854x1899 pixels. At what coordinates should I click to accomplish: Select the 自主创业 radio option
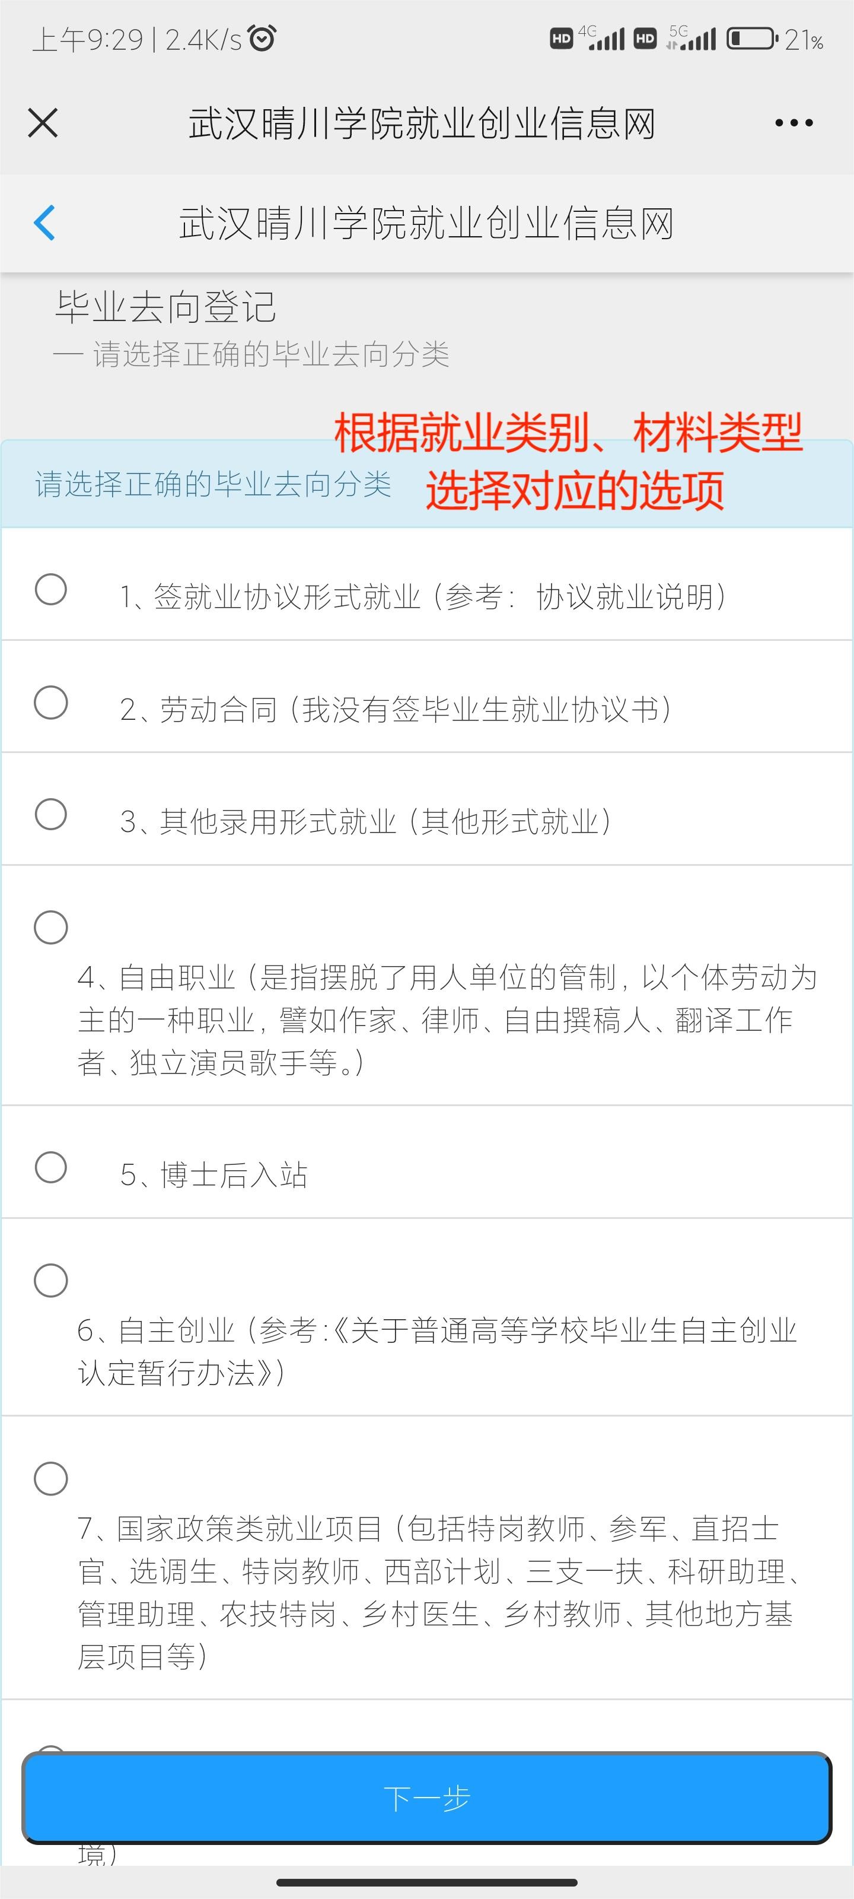pyautogui.click(x=51, y=1281)
